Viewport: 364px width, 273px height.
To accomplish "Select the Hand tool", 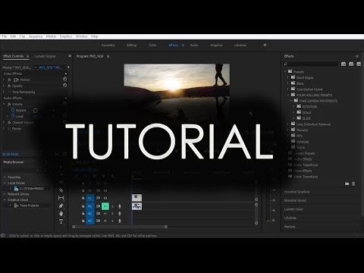I will [x=61, y=214].
